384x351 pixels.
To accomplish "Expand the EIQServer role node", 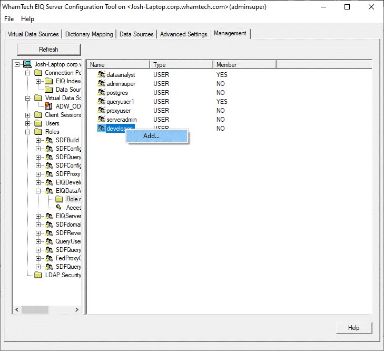I will (38, 216).
